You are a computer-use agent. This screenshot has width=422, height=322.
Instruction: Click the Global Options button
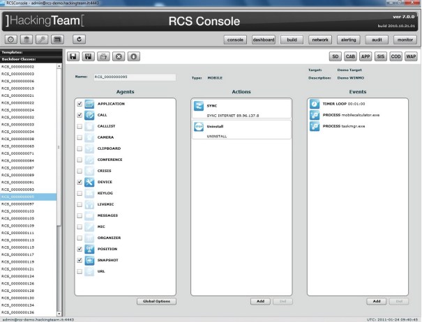coord(156,301)
